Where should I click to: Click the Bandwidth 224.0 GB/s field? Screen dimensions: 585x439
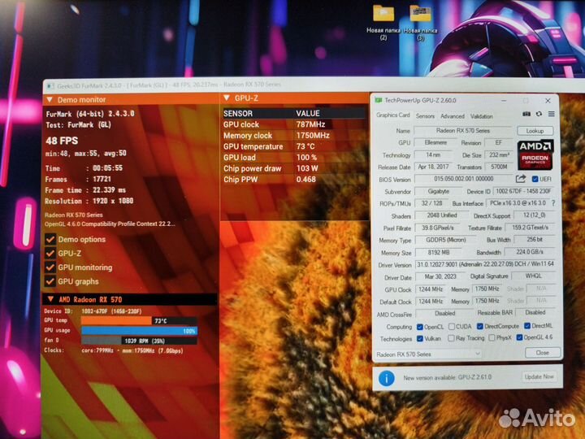click(530, 252)
